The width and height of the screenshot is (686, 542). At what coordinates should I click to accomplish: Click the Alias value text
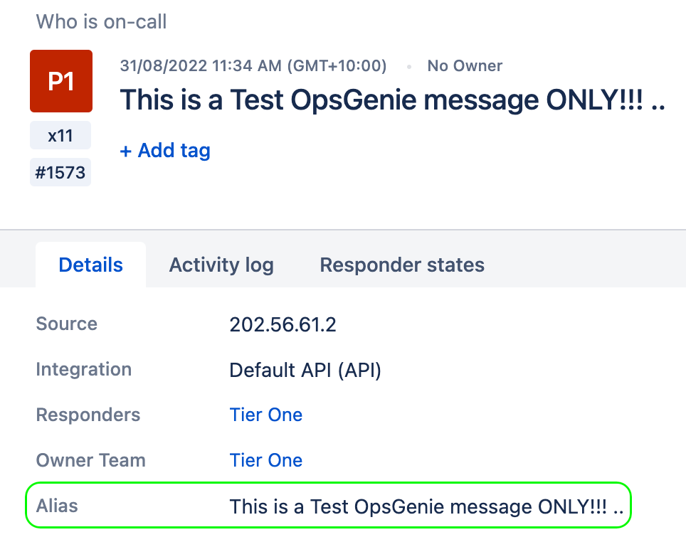coord(426,506)
